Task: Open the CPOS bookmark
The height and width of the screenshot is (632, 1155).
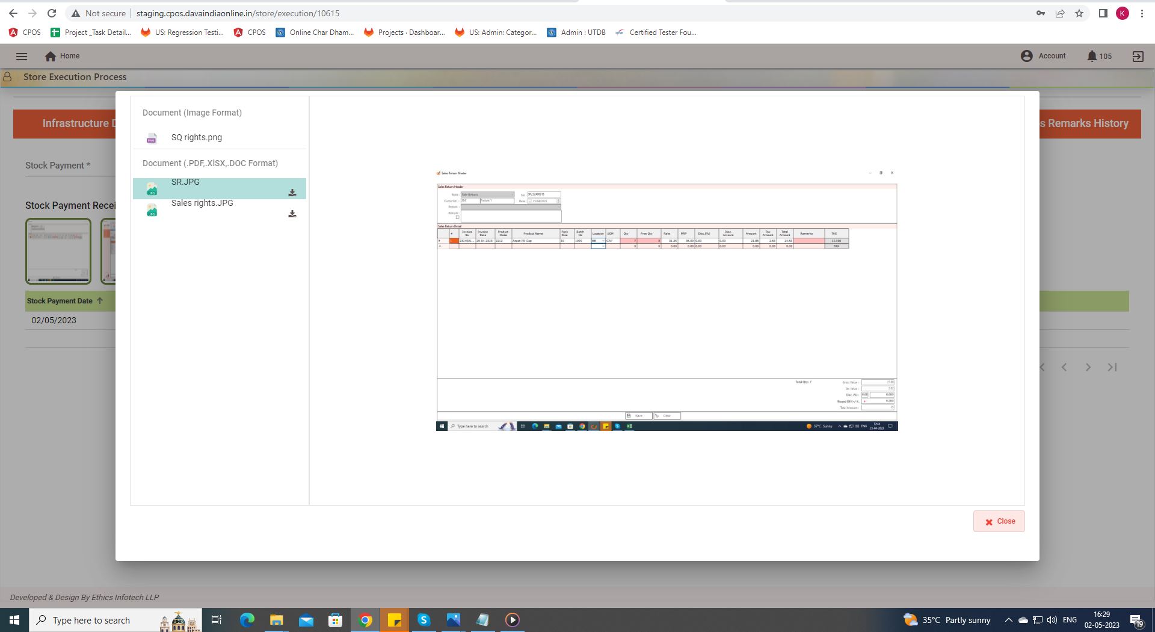Action: [x=25, y=33]
